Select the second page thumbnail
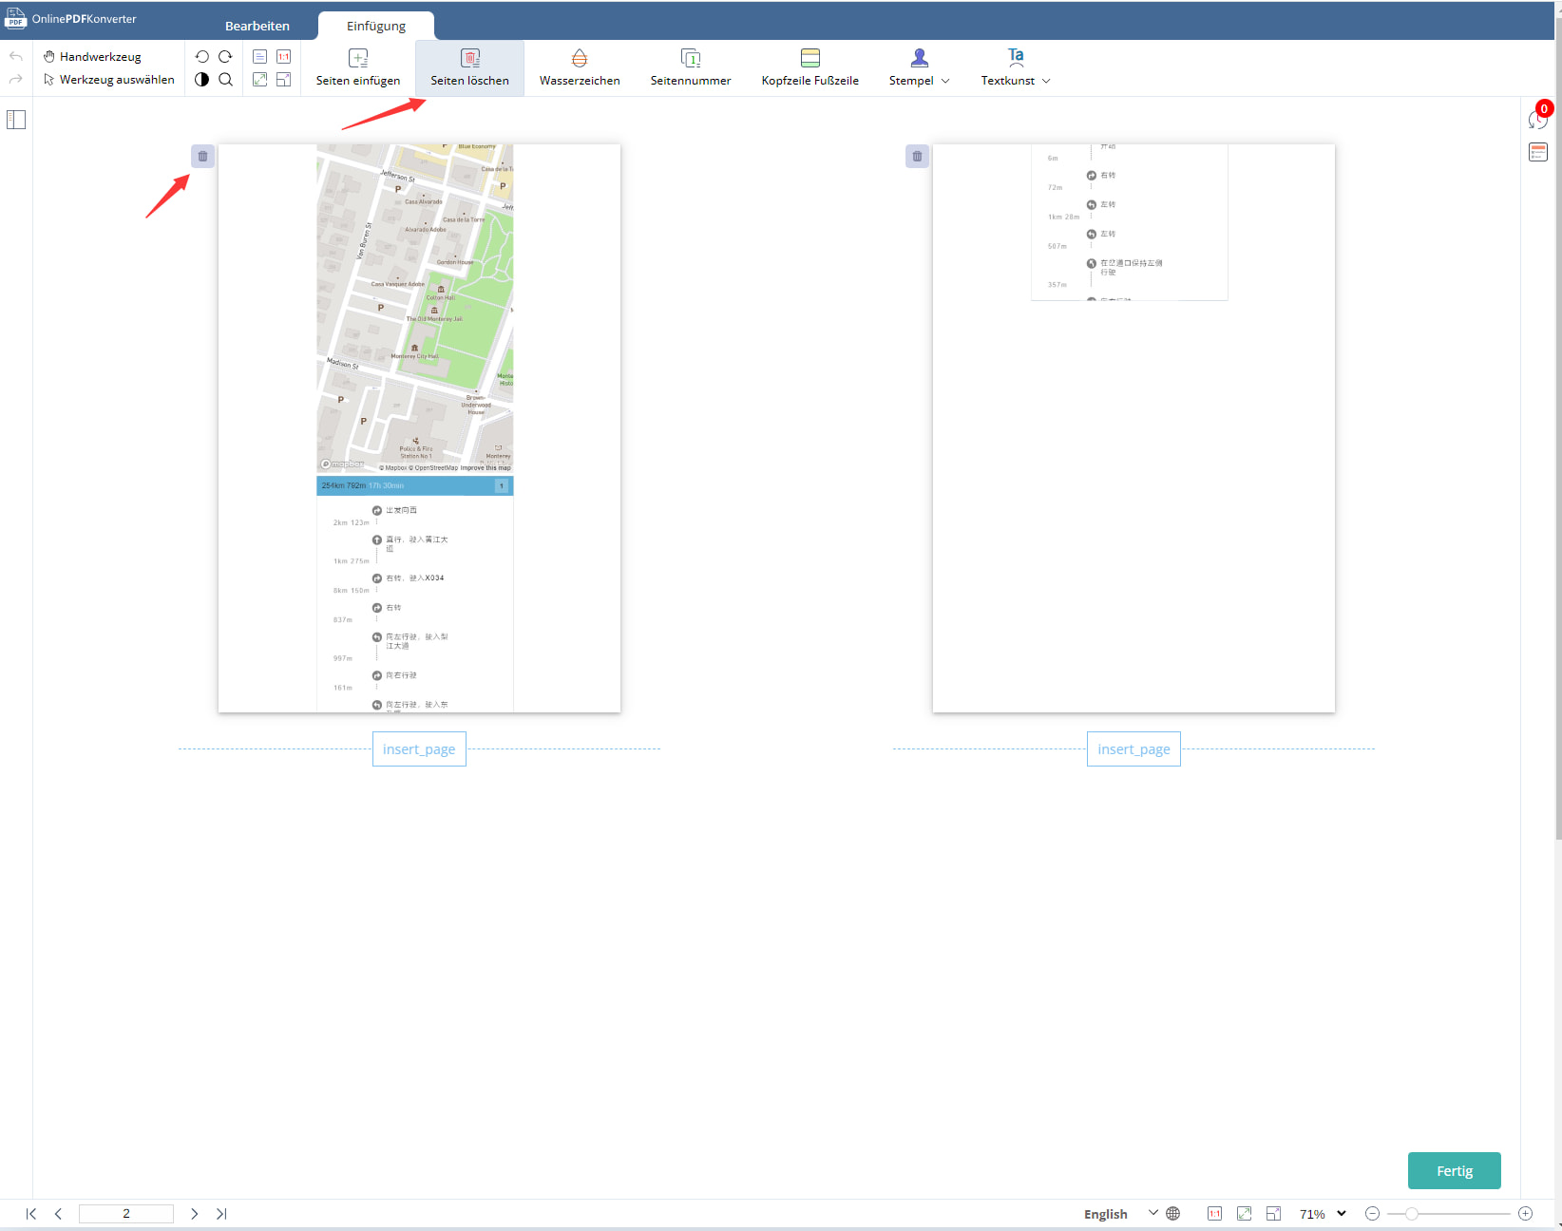The width and height of the screenshot is (1562, 1231). pos(1133,428)
